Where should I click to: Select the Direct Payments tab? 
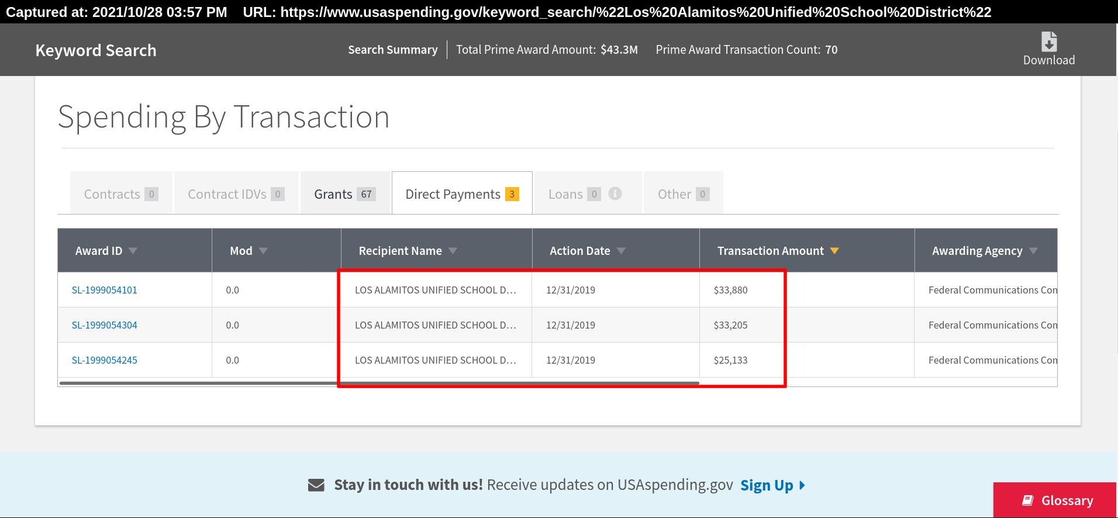462,193
